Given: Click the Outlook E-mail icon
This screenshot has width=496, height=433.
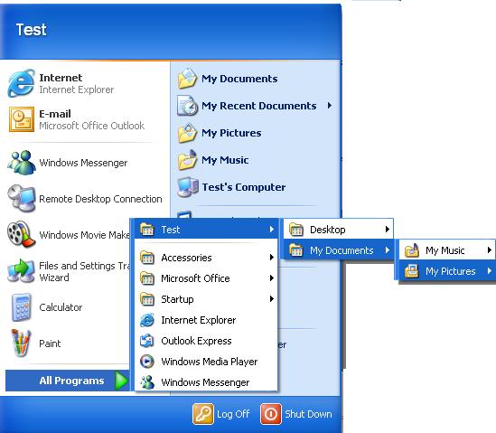Looking at the screenshot, I should 21,119.
